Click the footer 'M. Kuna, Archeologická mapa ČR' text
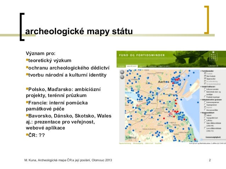 pos(68,160)
